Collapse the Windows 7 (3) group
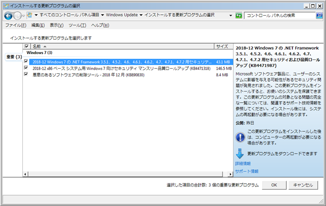Screen dimensions: 326x206 click(x=39, y=53)
